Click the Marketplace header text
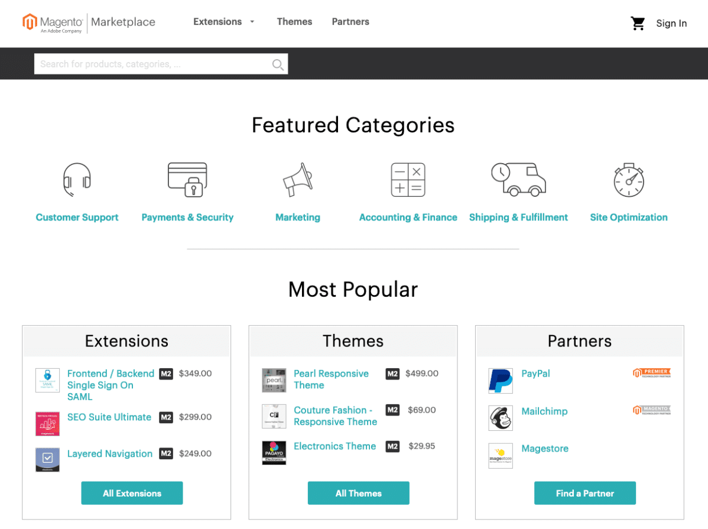708x529 pixels. (x=124, y=22)
